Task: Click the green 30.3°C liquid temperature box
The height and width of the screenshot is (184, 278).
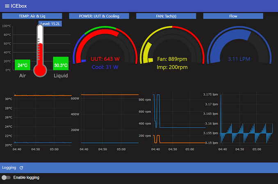Action: (60, 65)
